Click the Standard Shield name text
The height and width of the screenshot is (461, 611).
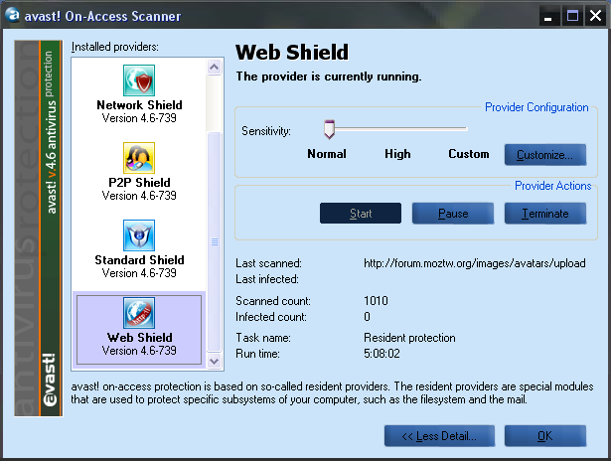139,260
